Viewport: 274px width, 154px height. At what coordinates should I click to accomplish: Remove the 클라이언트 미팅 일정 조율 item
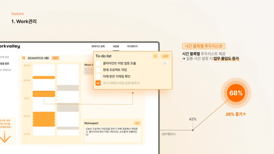[165, 63]
